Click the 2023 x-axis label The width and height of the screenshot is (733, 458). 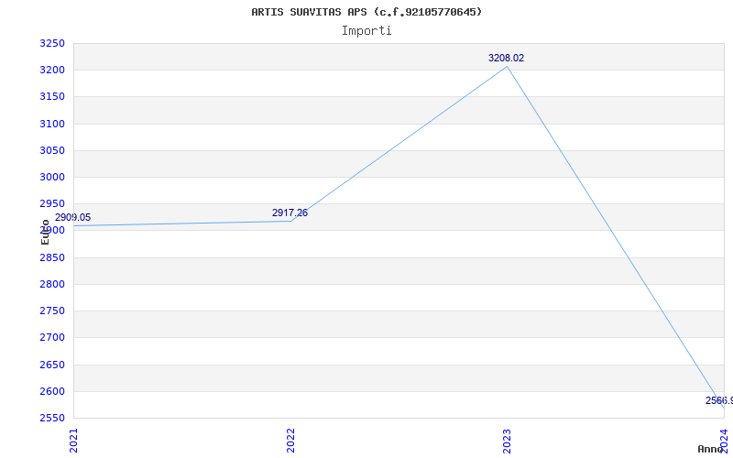click(x=508, y=441)
